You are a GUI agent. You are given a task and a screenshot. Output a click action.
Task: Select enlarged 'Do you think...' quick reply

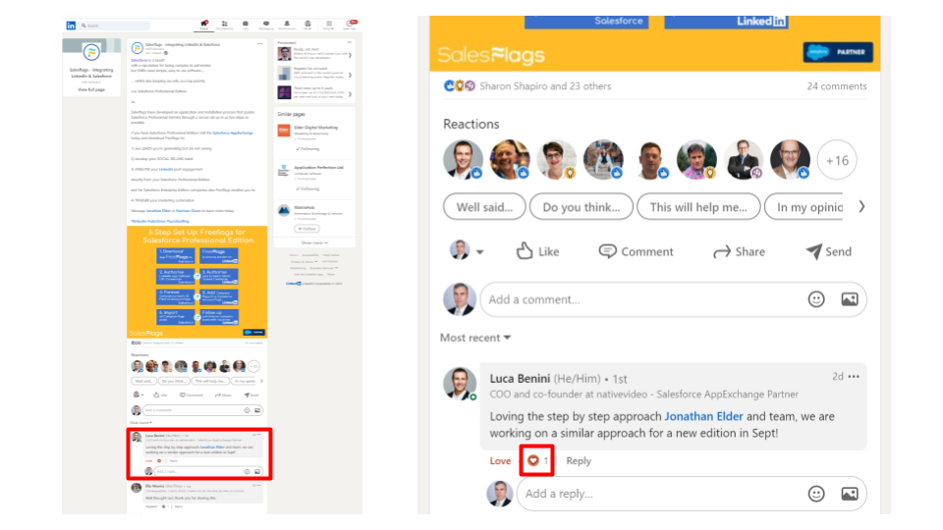[581, 207]
